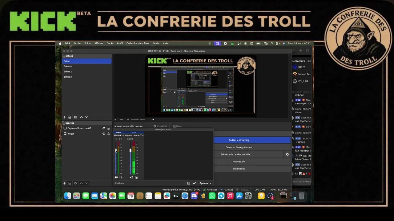Zoom in the preview with the plus icon
This screenshot has width=394, height=221.
click(128, 120)
